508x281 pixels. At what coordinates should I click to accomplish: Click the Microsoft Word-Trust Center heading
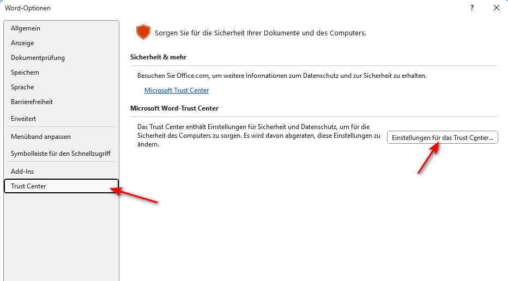point(174,108)
